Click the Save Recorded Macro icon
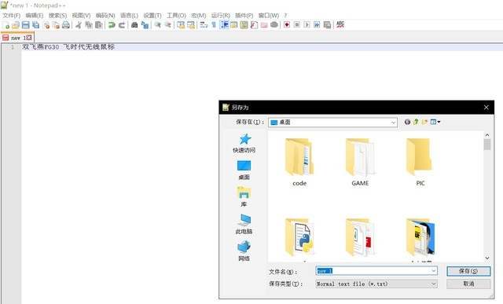This screenshot has width=503, height=304. [327, 24]
